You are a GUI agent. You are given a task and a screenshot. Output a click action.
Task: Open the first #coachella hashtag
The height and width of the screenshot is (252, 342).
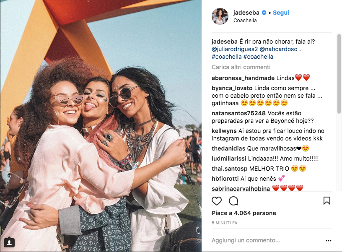click(227, 57)
